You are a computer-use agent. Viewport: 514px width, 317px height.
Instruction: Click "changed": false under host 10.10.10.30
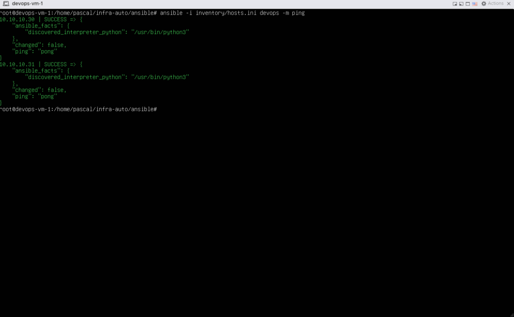[39, 45]
